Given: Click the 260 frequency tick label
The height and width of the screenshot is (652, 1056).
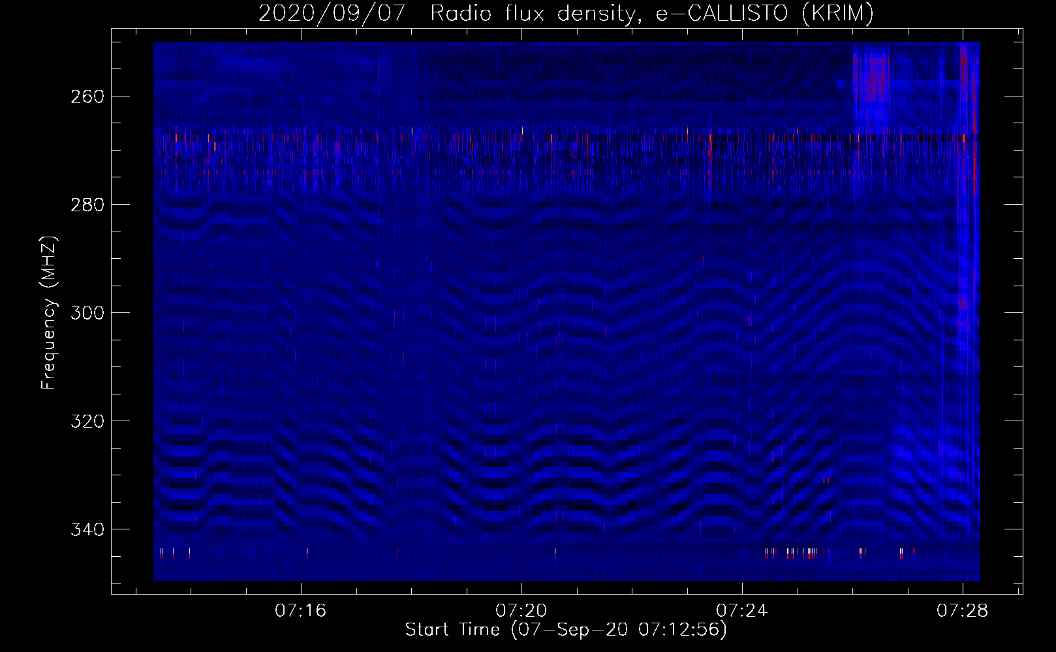Looking at the screenshot, I should tap(87, 96).
